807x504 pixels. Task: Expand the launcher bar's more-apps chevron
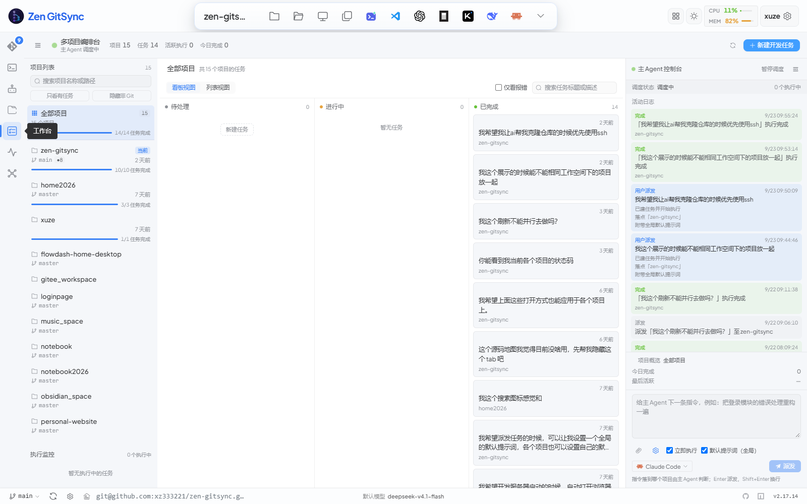[x=541, y=16]
